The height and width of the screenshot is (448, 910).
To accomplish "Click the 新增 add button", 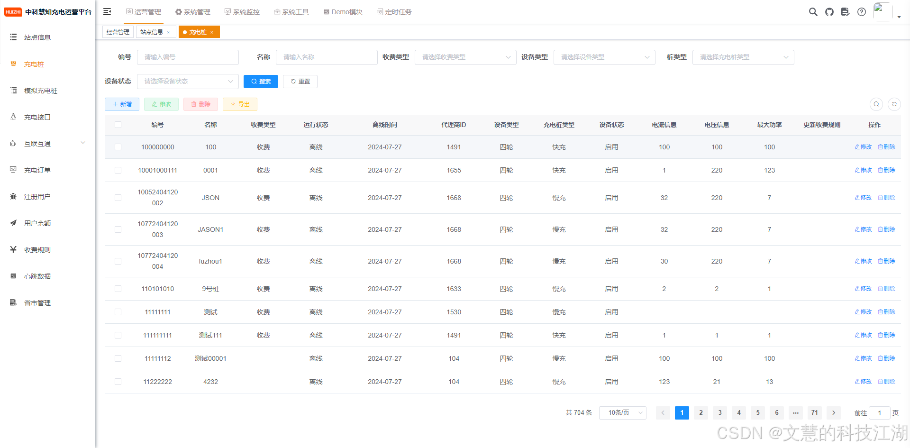I will pyautogui.click(x=122, y=104).
